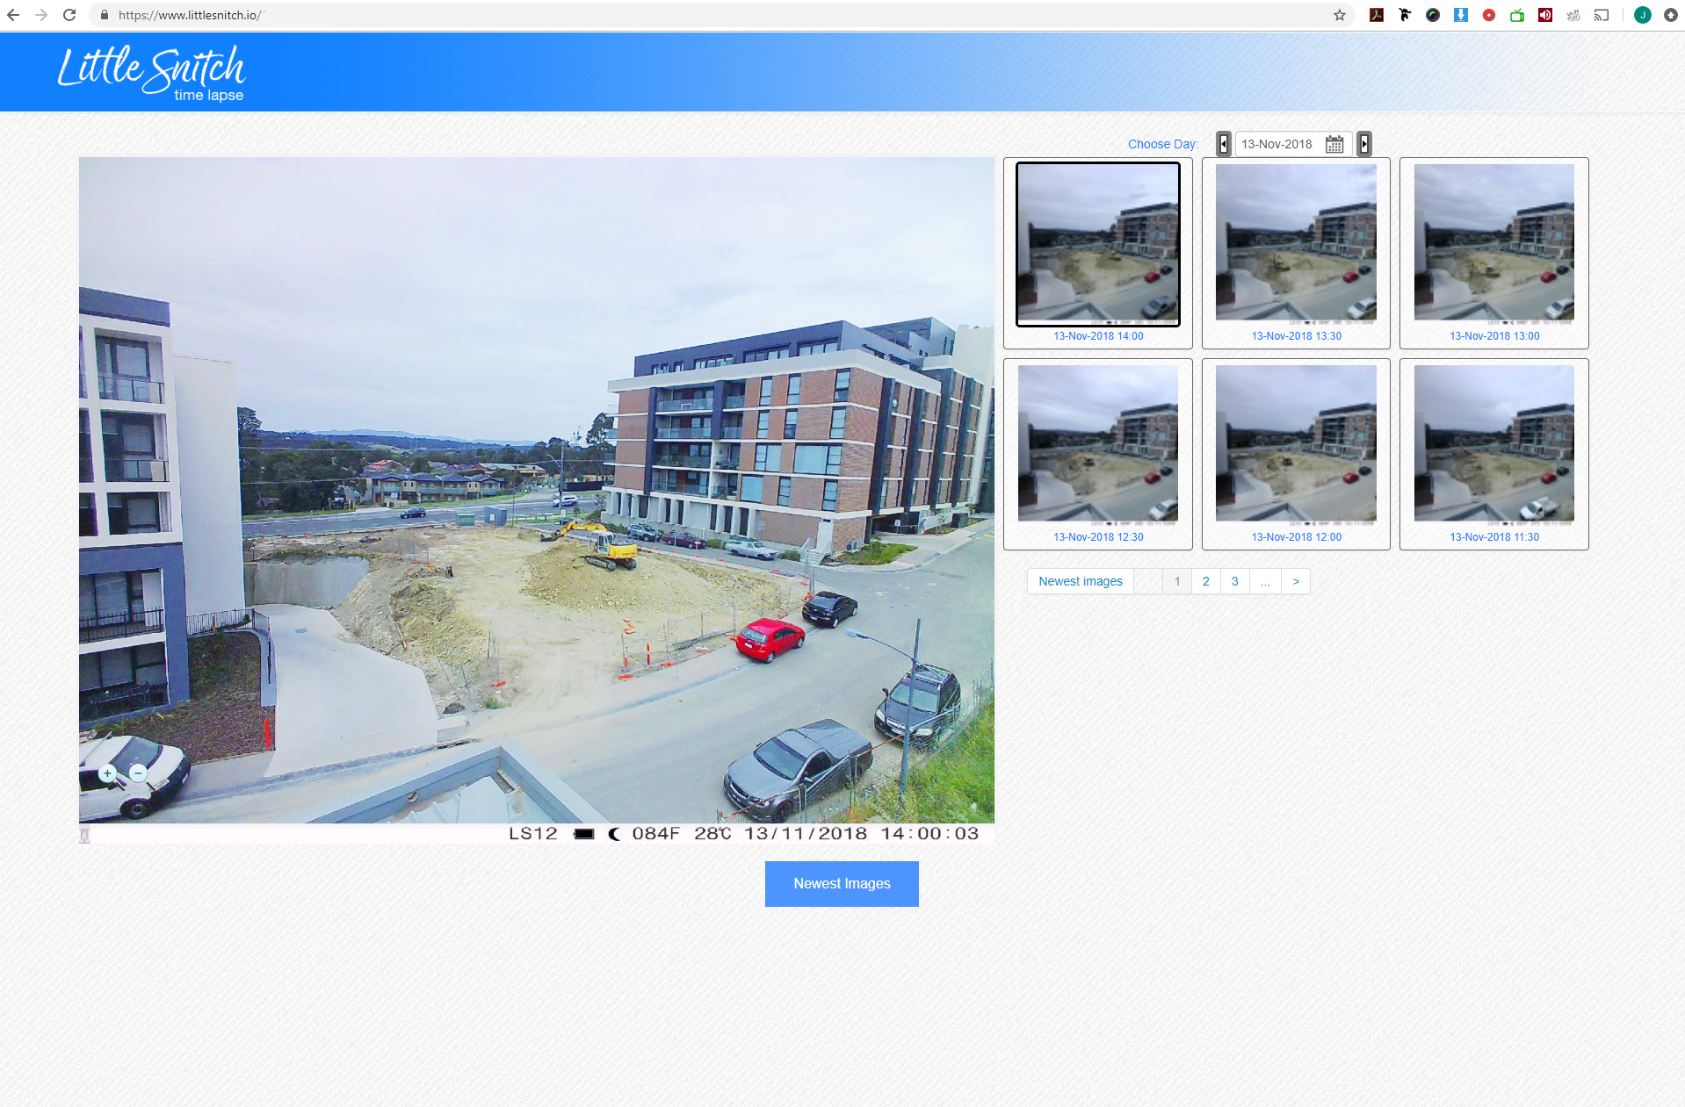Click the blue download arrow extension
This screenshot has height=1107, width=1685.
tap(1460, 15)
